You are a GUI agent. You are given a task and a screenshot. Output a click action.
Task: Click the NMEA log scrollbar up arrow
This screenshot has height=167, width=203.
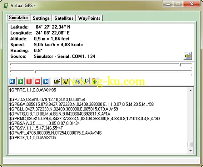point(190,91)
